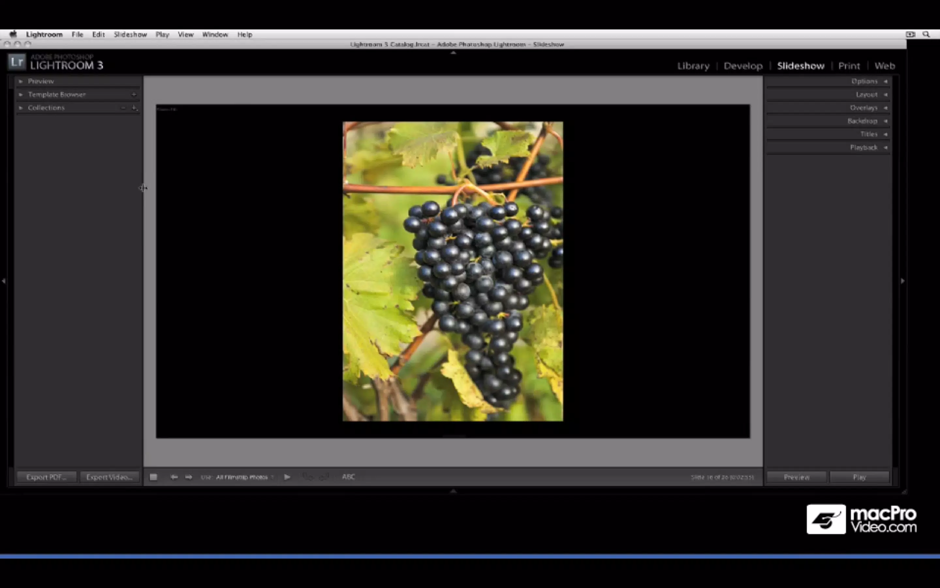Click the ABC add text icon
Image resolution: width=940 pixels, height=588 pixels.
tap(349, 477)
